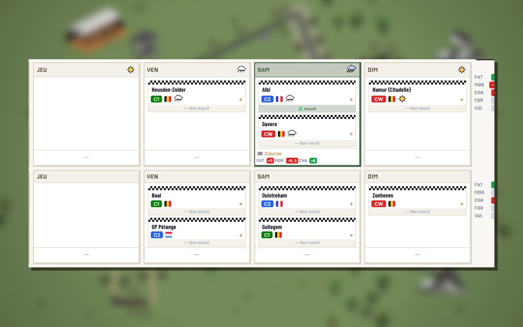This screenshot has width=523, height=327.
Task: Click the rain cloud icon in the first VEN header
Action: 241,69
